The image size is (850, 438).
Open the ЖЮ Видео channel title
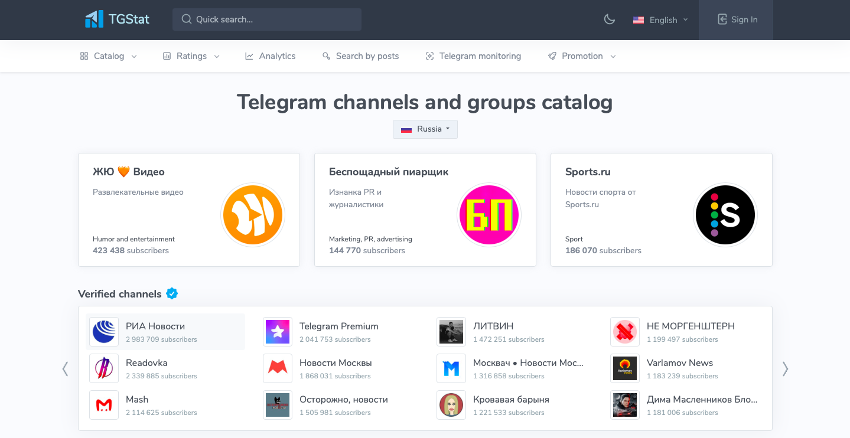129,172
